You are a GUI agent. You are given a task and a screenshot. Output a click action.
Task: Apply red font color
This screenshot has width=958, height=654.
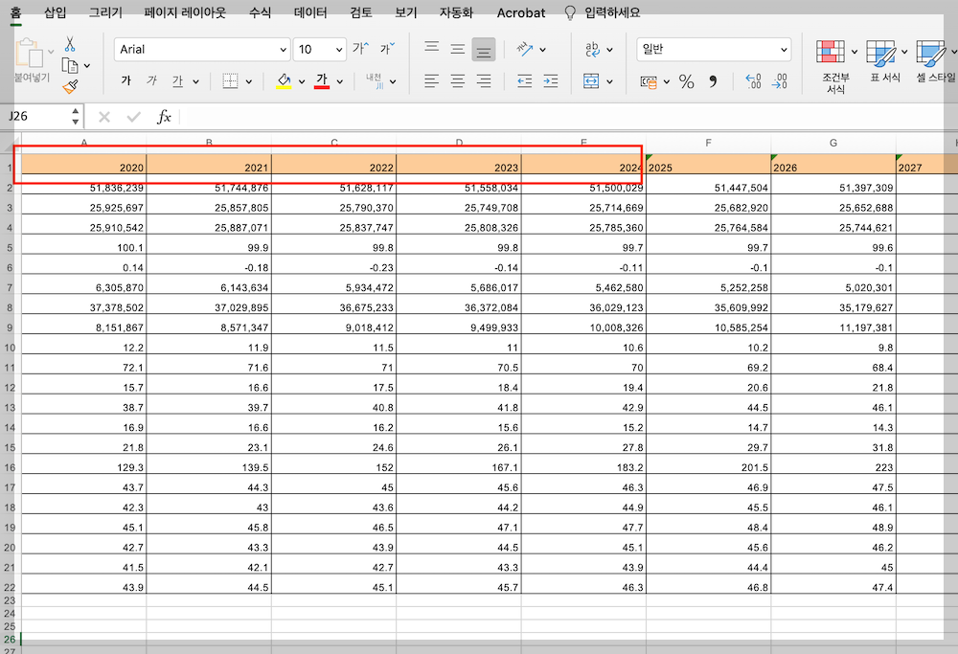click(322, 80)
